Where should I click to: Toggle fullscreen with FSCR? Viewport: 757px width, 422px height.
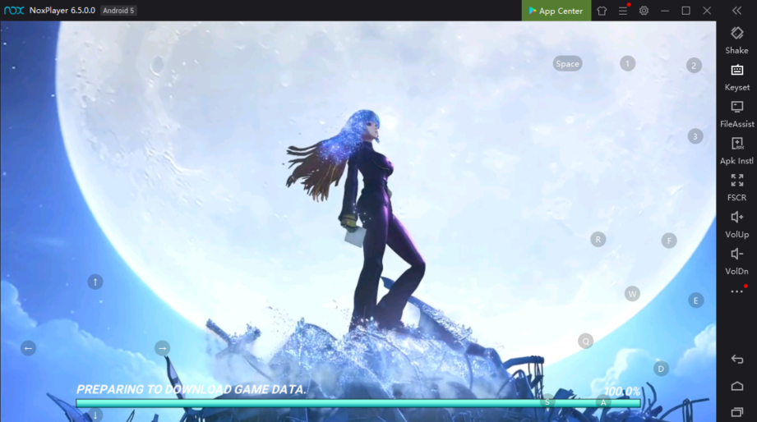[736, 188]
